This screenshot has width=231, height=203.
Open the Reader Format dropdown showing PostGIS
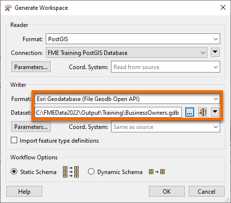(133, 39)
